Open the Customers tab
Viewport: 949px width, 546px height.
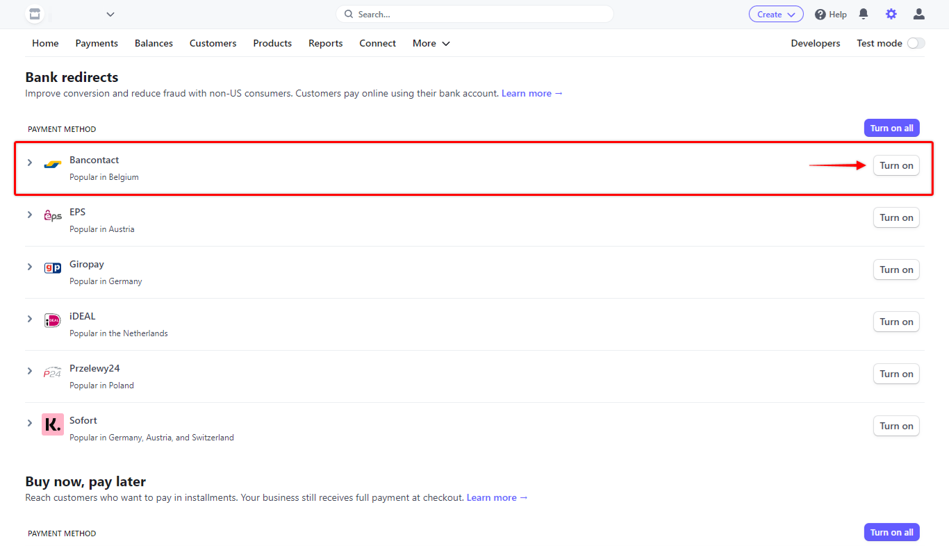coord(213,43)
